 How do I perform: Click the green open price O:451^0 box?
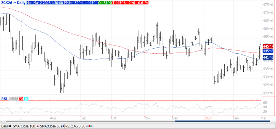click(104, 3)
